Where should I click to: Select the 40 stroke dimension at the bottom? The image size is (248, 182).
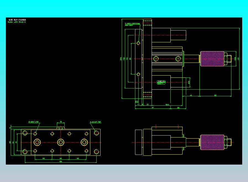click(178, 108)
